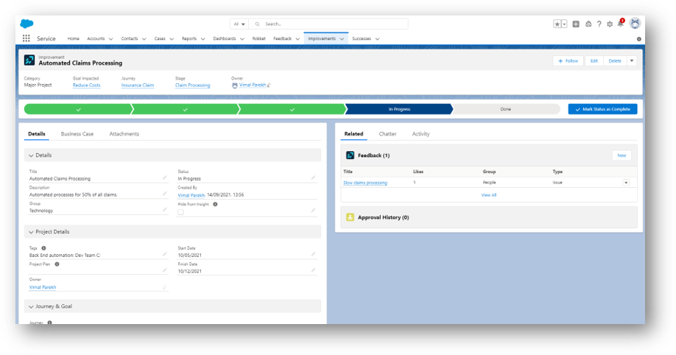Click View All in Feedback list
Image resolution: width=676 pixels, height=355 pixels.
pos(488,195)
